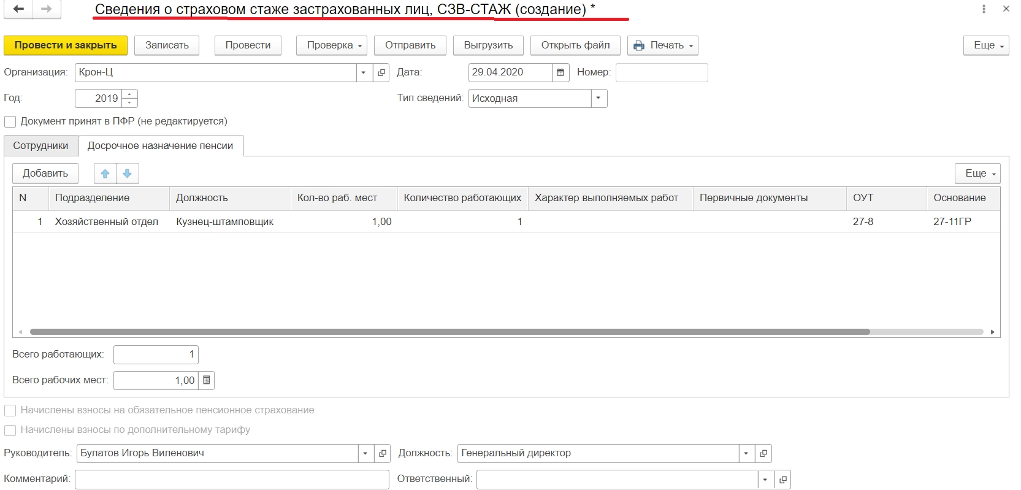
Task: Click the Всего рабочих мест field
Action: [x=157, y=380]
